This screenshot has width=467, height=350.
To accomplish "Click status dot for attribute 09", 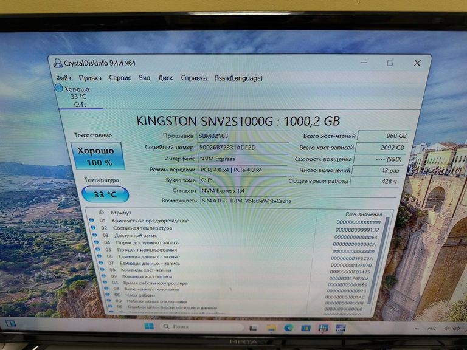I will click(x=103, y=276).
